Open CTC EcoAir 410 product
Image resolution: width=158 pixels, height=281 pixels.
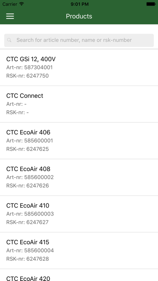click(79, 214)
